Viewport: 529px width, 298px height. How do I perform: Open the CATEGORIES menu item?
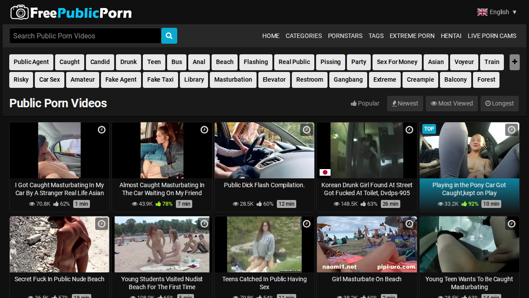[304, 36]
